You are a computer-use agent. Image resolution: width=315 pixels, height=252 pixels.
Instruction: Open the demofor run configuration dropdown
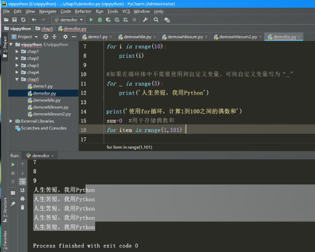point(69,20)
